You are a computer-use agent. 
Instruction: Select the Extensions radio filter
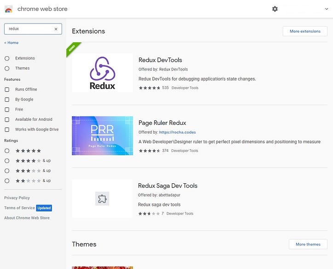pos(7,58)
